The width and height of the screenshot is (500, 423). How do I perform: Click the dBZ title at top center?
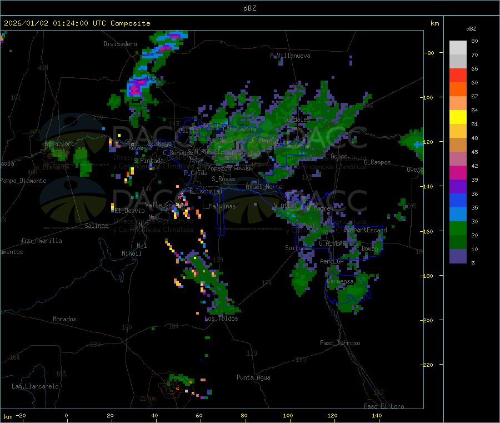click(x=249, y=8)
